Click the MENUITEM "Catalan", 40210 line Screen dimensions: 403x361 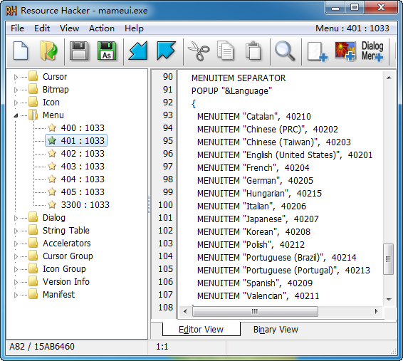click(254, 116)
